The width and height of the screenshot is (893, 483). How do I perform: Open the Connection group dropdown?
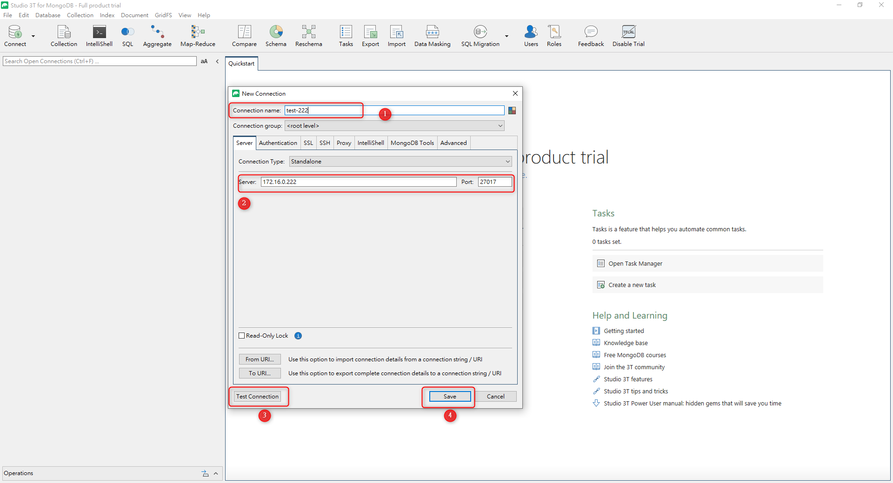pyautogui.click(x=394, y=126)
